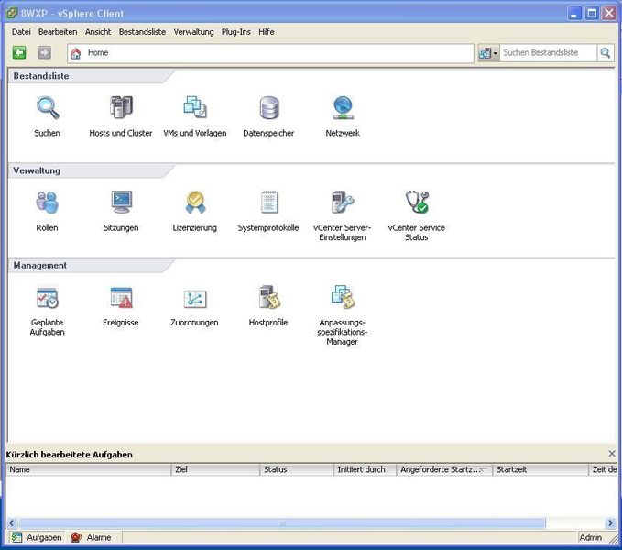This screenshot has width=622, height=550.
Task: Click the Bestandsliste section header
Action: [41, 76]
